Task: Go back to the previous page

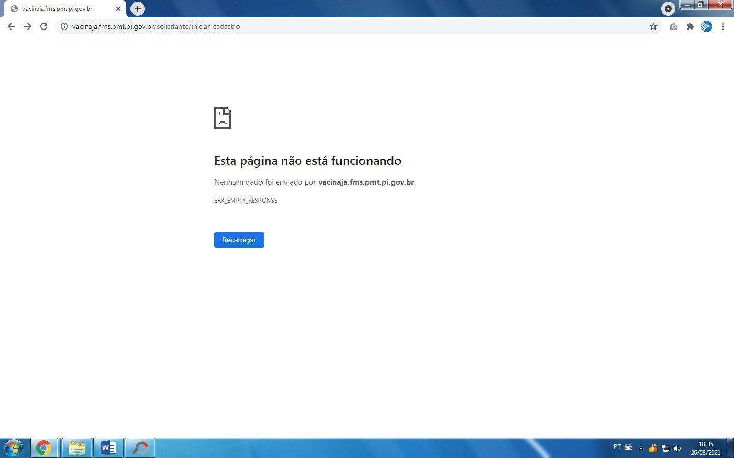Action: point(11,26)
